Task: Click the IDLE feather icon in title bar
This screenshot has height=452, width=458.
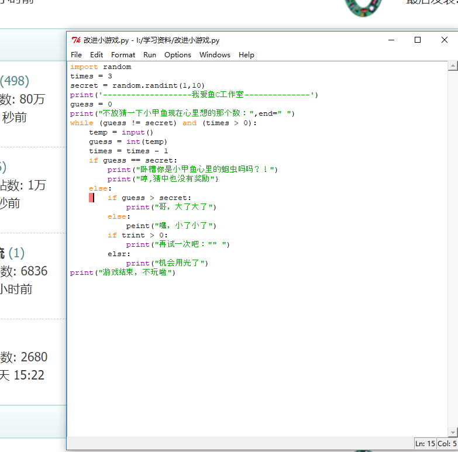Action: [x=75, y=40]
